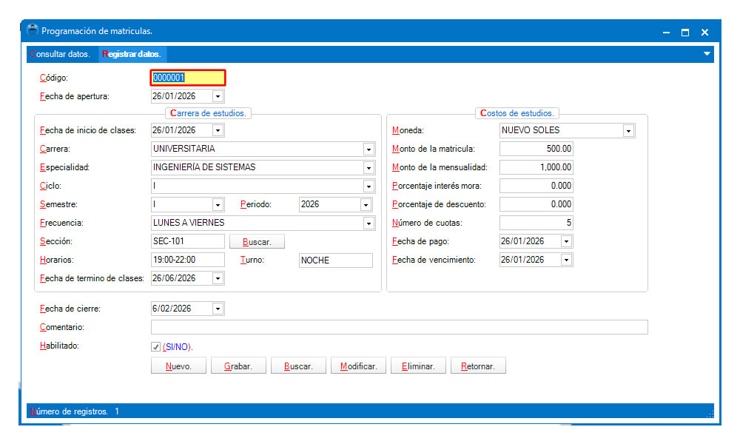The width and height of the screenshot is (740, 444).
Task: Click the Turno field NOCHE
Action: (x=335, y=260)
